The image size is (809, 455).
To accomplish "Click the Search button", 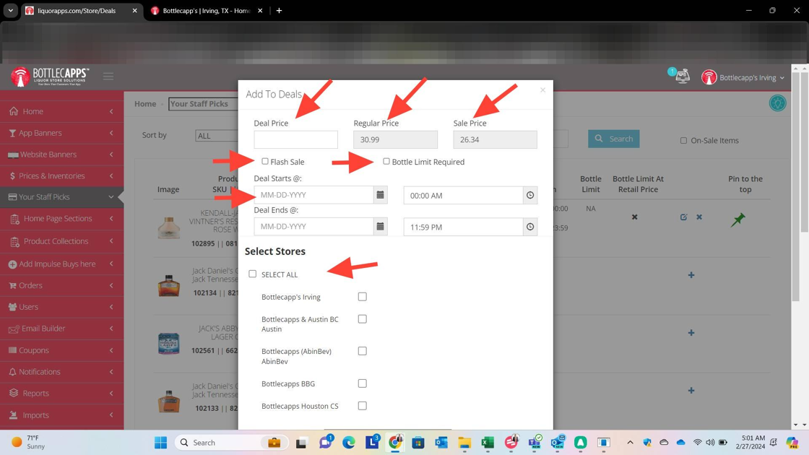I will tap(613, 139).
